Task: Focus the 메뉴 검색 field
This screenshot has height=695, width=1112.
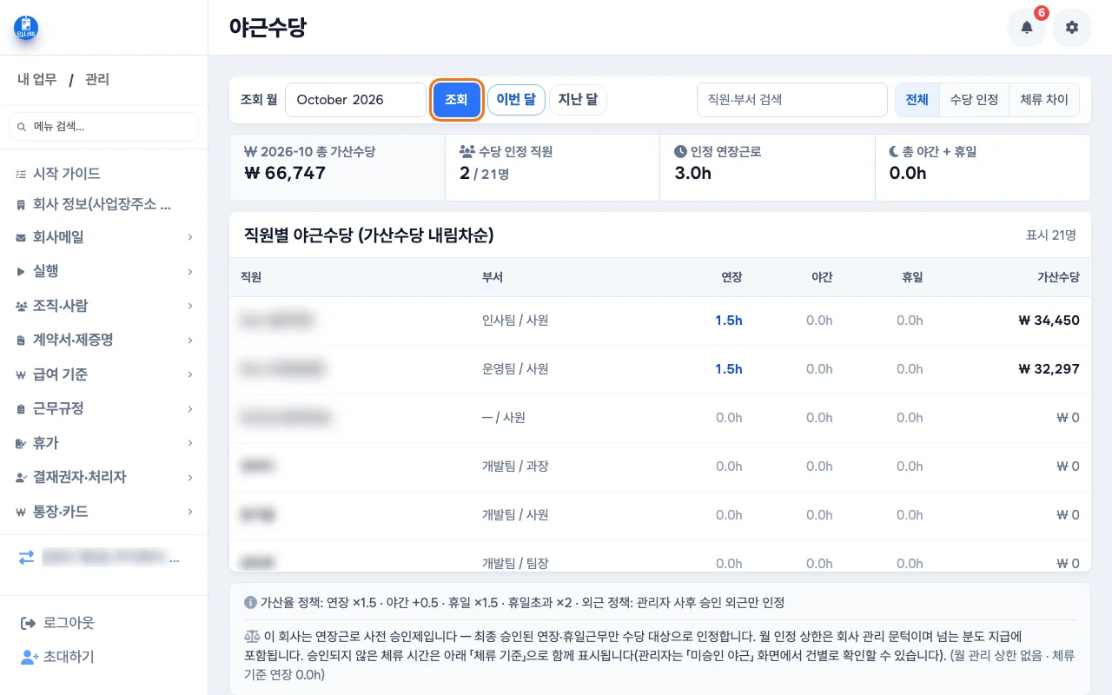Action: tap(103, 127)
